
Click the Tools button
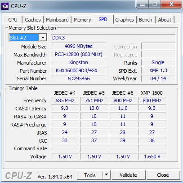(x=90, y=175)
